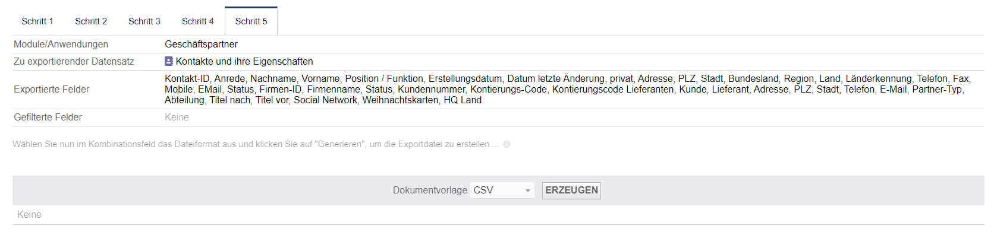
Task: Click the Module/Anwendungen label
Action: point(61,45)
